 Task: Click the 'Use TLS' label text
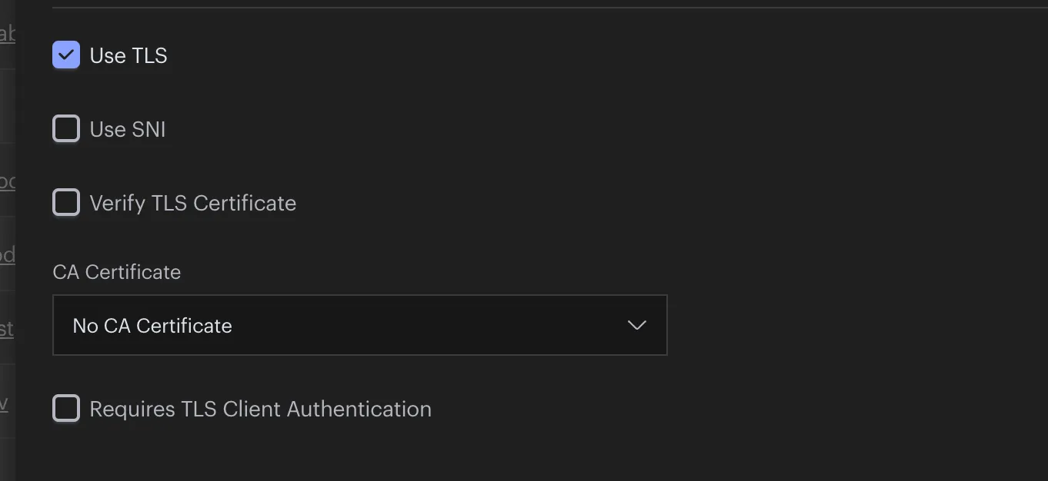[x=128, y=56]
